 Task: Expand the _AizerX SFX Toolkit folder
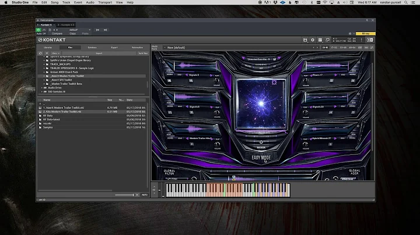[x=44, y=80]
